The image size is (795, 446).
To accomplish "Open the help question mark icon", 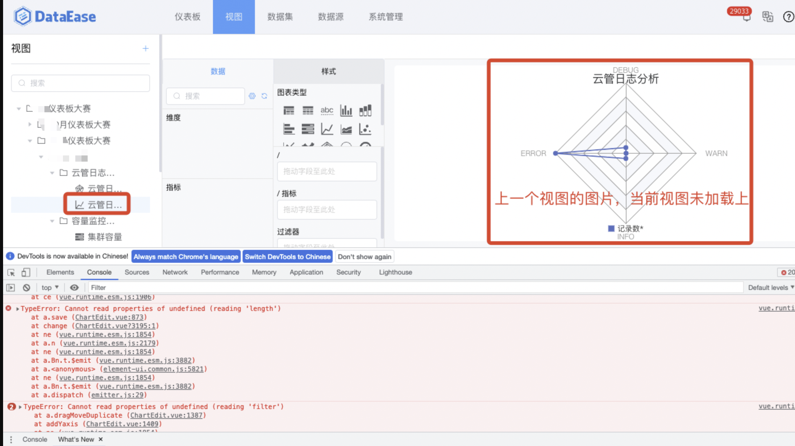I will tap(788, 17).
